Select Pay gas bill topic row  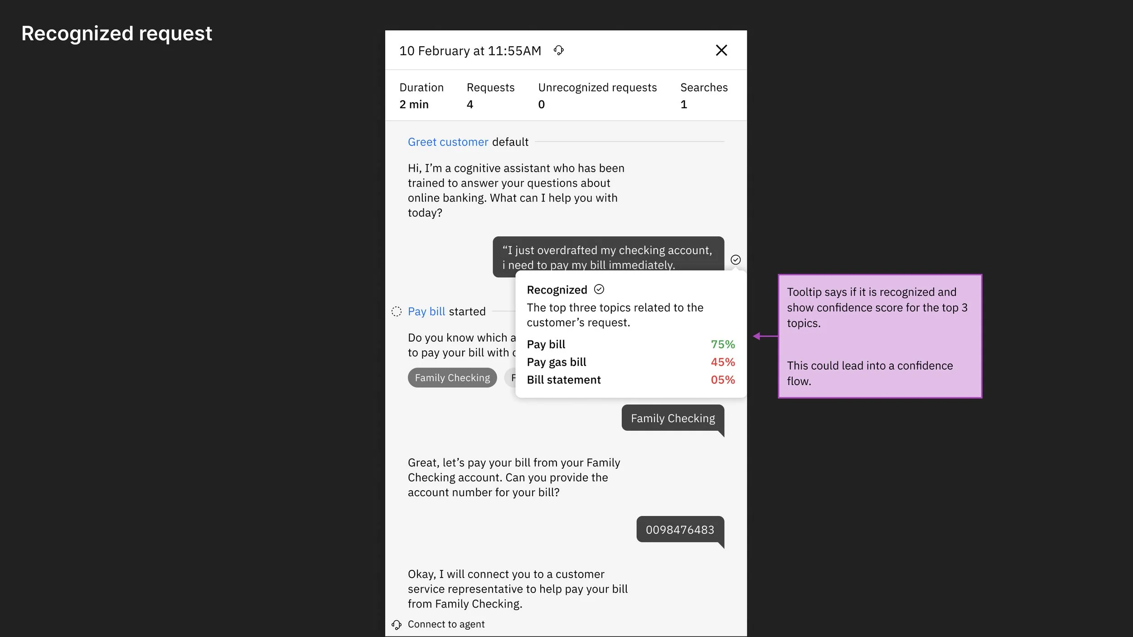coord(556,362)
